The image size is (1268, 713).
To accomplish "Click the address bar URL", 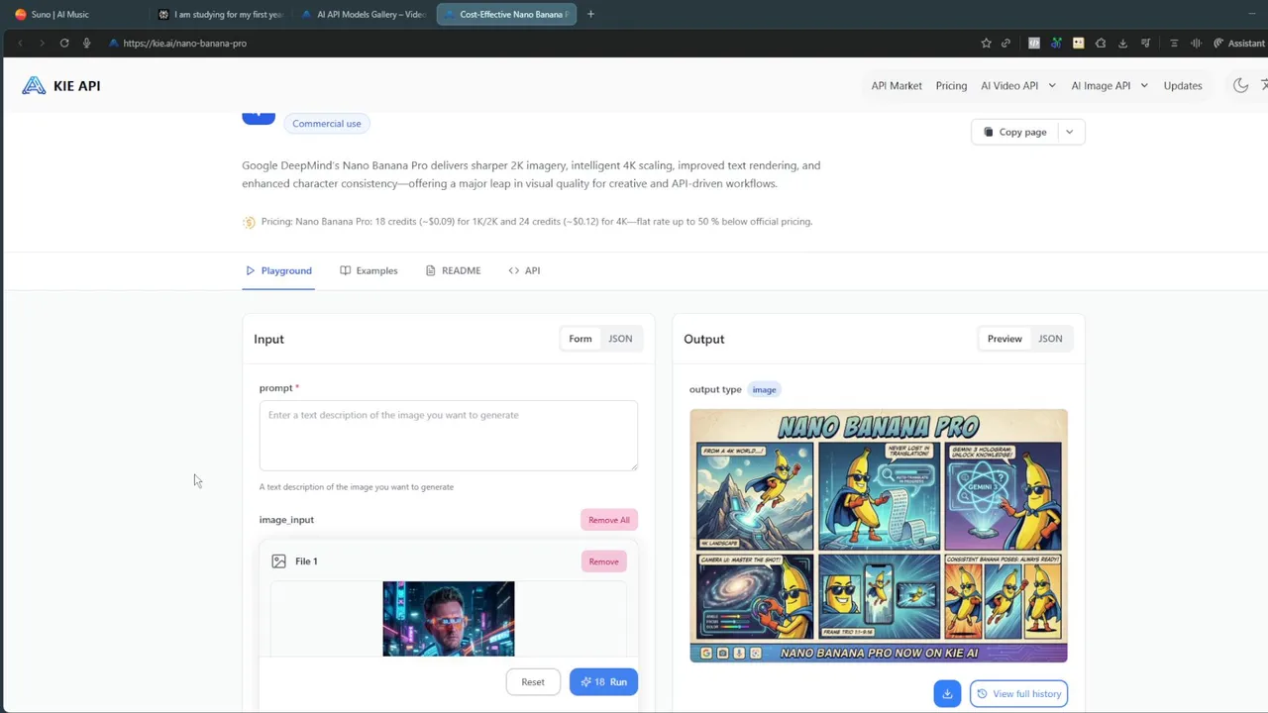I will 185,44.
